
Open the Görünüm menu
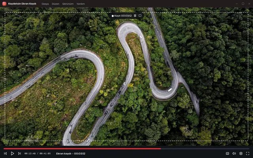pos(68,4)
